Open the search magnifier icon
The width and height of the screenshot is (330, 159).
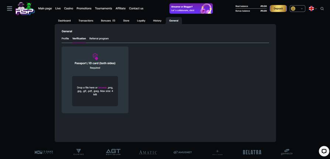(322, 8)
